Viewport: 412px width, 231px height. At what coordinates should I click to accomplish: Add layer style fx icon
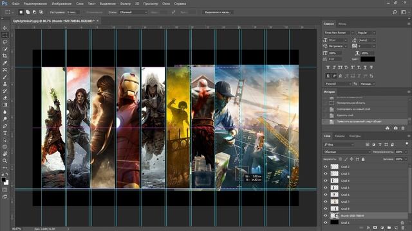tap(368, 228)
